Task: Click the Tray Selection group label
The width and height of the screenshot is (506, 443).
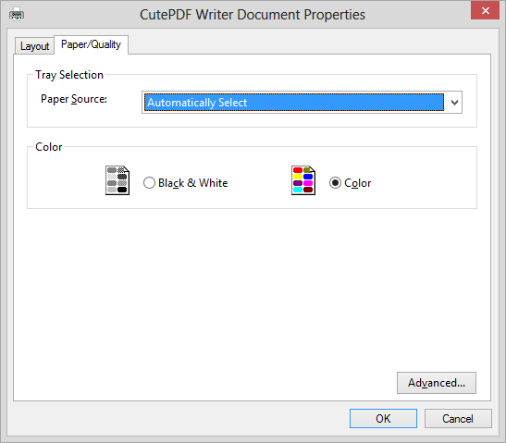Action: click(x=69, y=75)
